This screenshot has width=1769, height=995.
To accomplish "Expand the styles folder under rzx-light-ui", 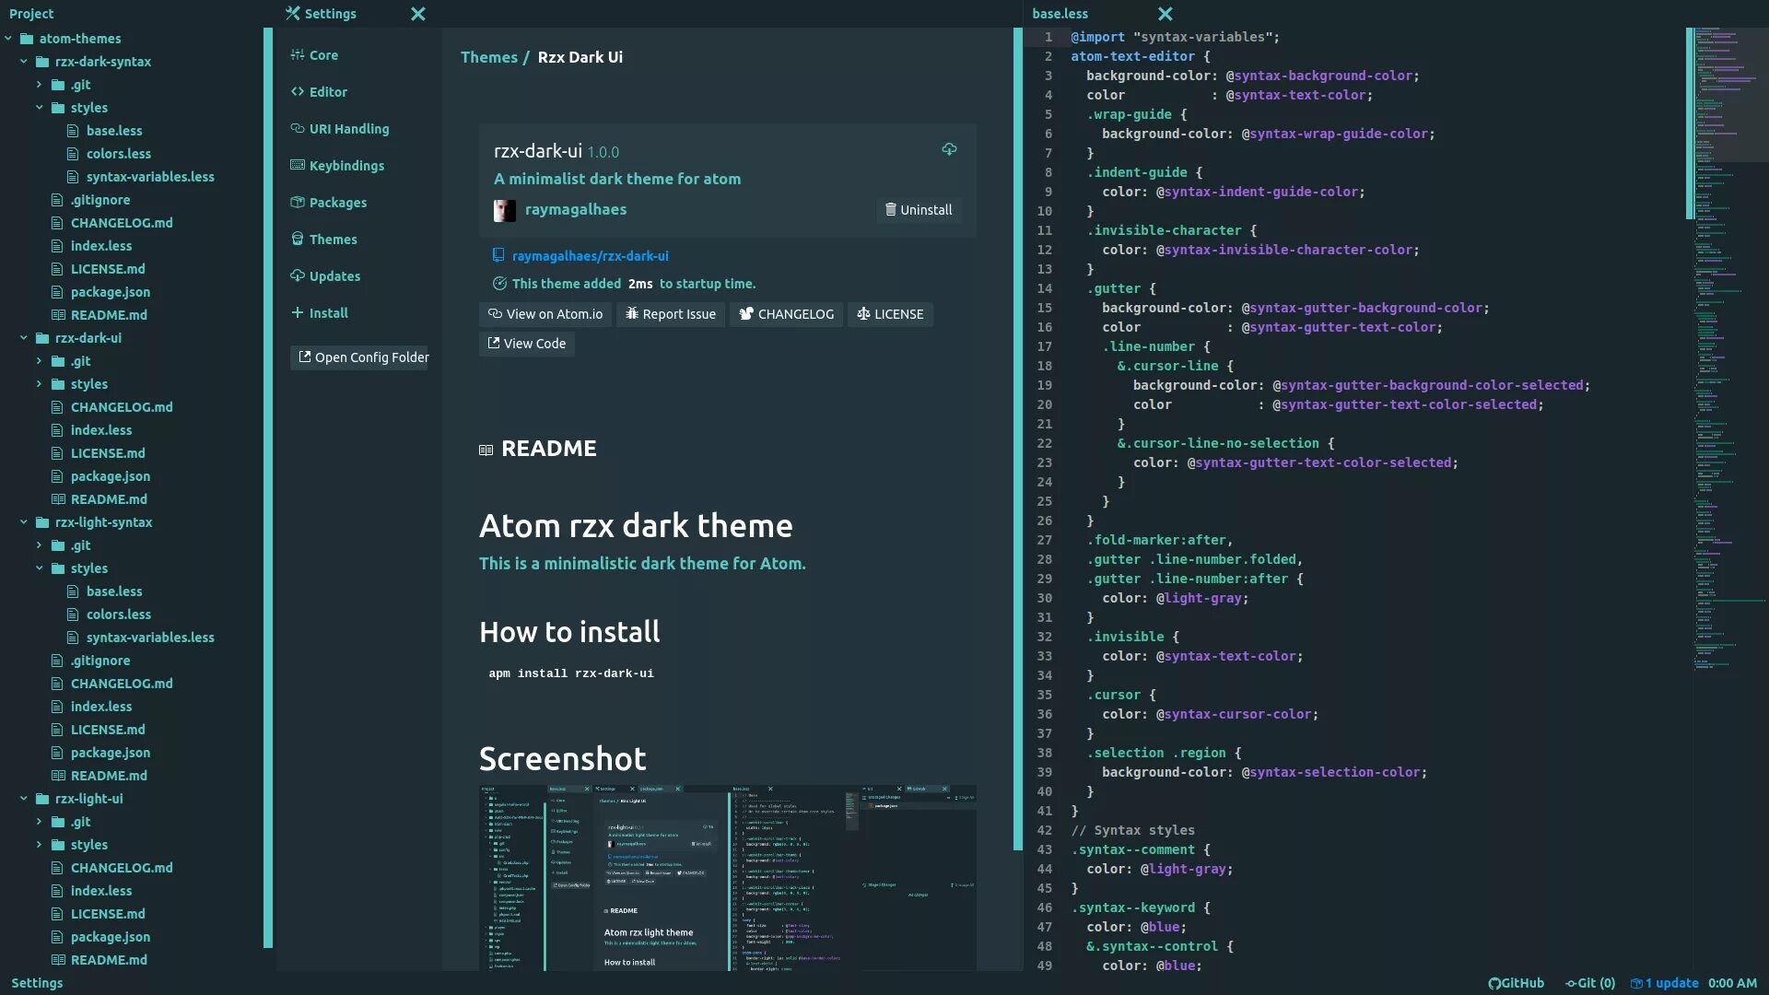I will point(40,845).
